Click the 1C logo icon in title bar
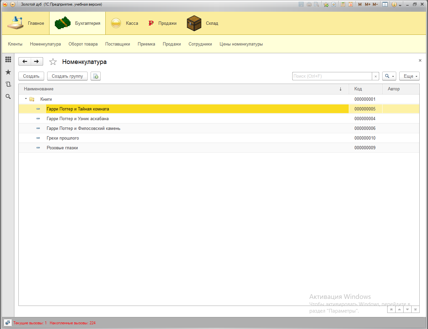This screenshot has width=428, height=329. [5, 4]
